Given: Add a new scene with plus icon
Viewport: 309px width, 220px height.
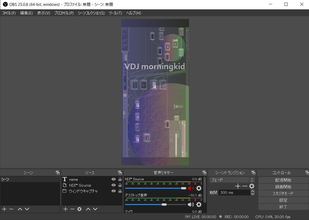Looking at the screenshot, I should pyautogui.click(x=4, y=209).
